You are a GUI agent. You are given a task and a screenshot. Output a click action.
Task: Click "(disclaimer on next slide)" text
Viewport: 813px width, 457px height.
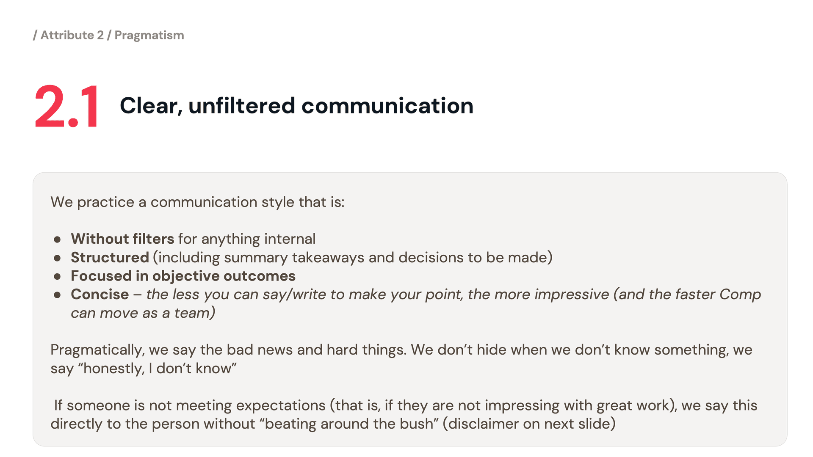529,424
